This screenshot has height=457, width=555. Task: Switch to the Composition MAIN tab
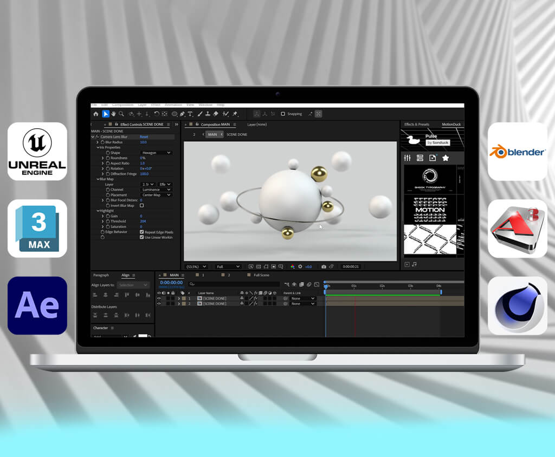point(215,125)
